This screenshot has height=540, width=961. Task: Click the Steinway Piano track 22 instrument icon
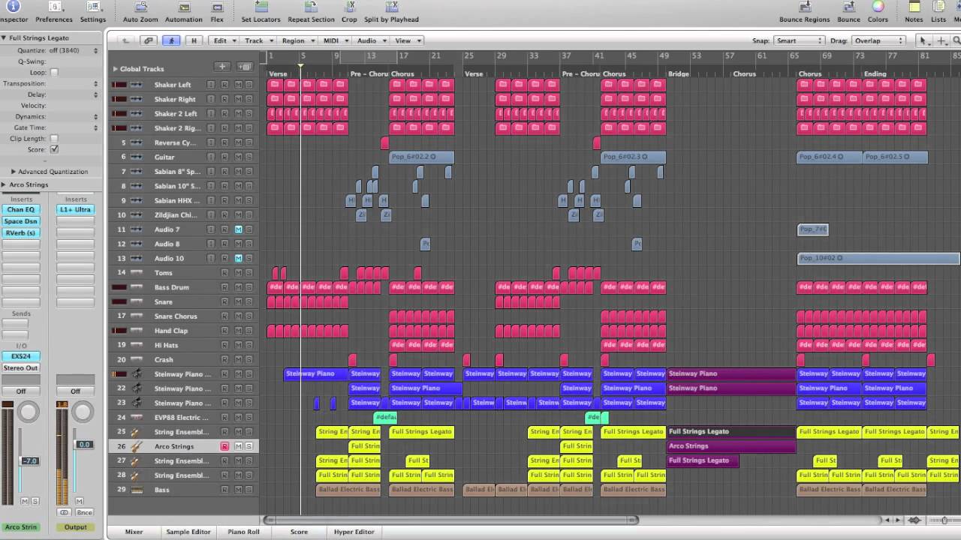137,388
